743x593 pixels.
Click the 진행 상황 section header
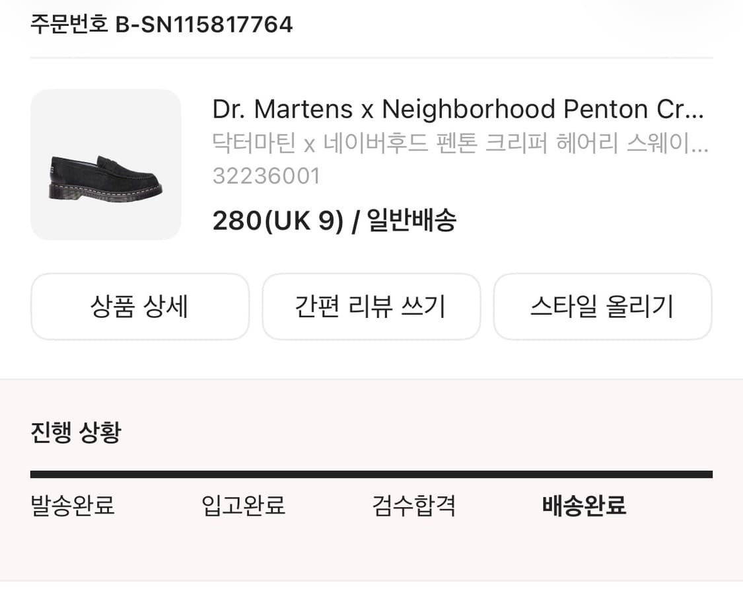pos(75,432)
